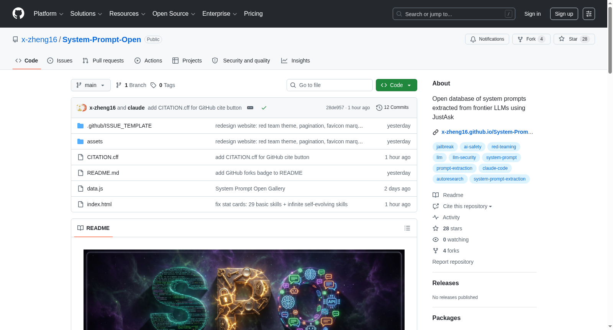Click the Go to file field
The width and height of the screenshot is (613, 330).
pos(329,85)
